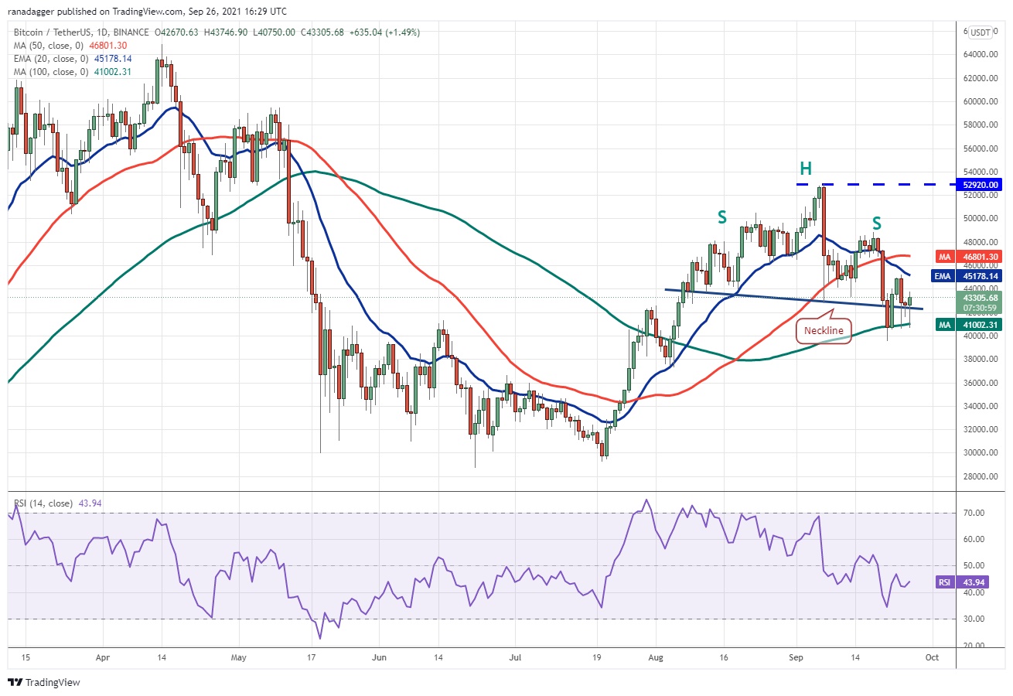The width and height of the screenshot is (1013, 696).
Task: Click the Jul label on time axis
Action: click(515, 659)
